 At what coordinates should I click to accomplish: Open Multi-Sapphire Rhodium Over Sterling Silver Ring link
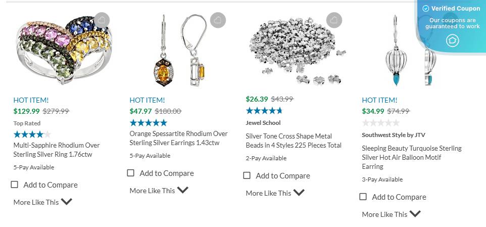[x=57, y=150]
